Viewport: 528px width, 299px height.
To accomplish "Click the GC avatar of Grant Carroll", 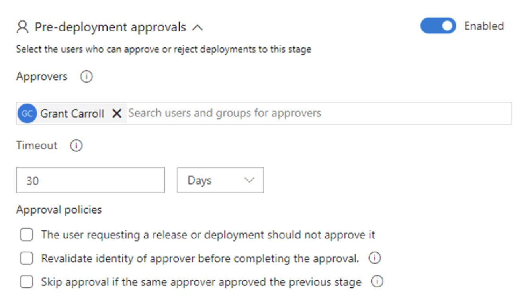I will point(27,114).
